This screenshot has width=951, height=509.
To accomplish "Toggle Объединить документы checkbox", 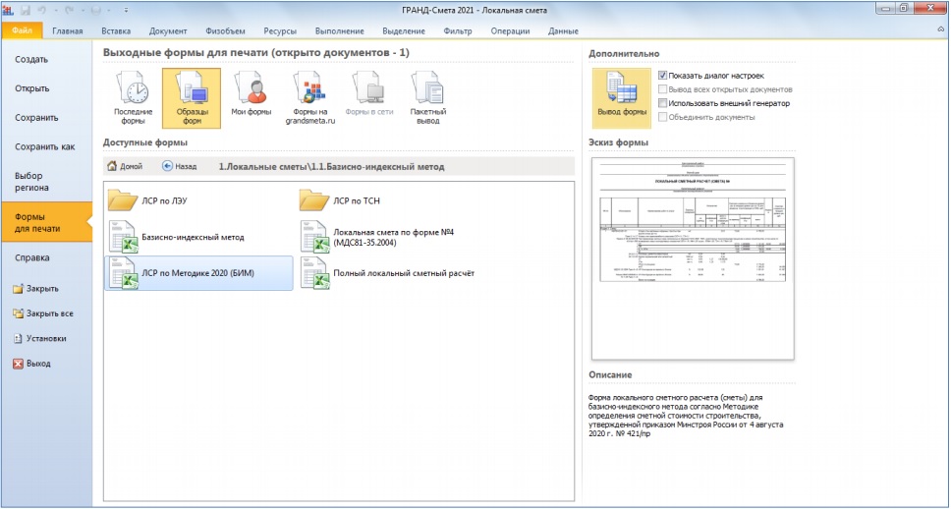I will (x=663, y=117).
